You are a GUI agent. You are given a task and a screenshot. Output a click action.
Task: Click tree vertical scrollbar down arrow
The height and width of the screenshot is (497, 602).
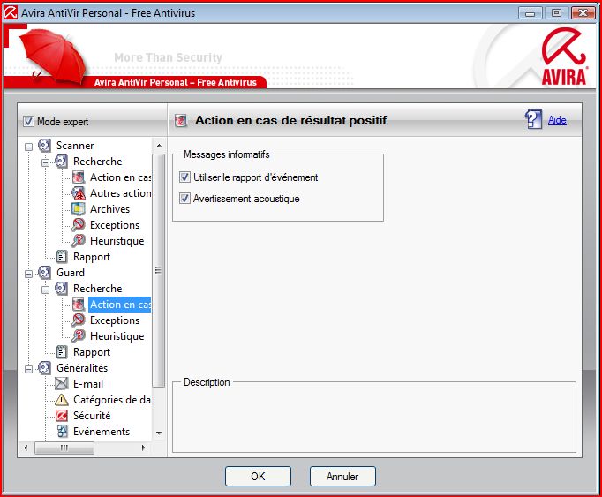pyautogui.click(x=159, y=433)
